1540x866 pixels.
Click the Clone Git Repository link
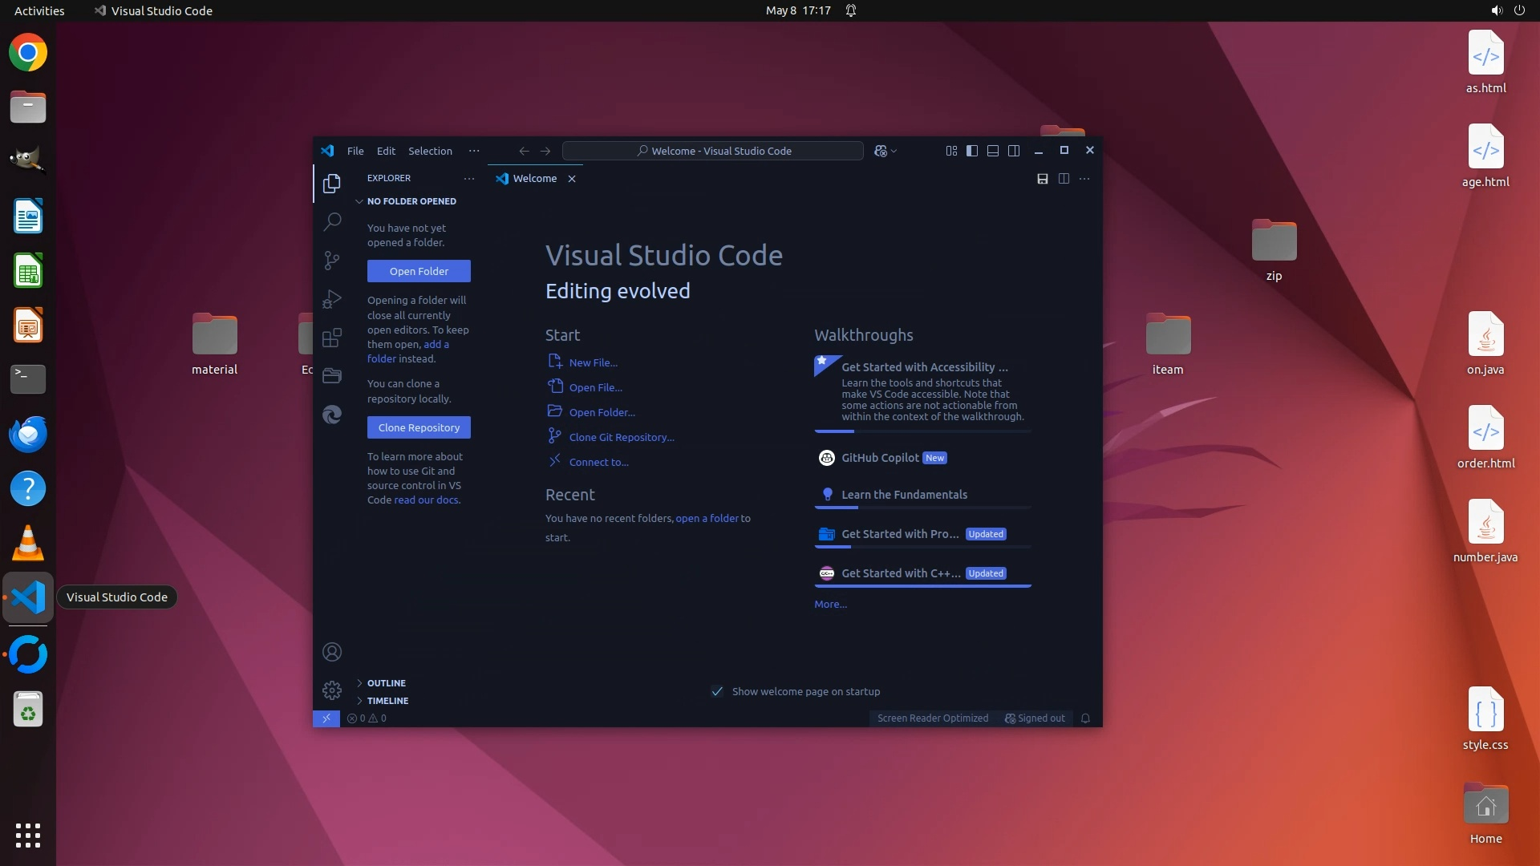621,437
